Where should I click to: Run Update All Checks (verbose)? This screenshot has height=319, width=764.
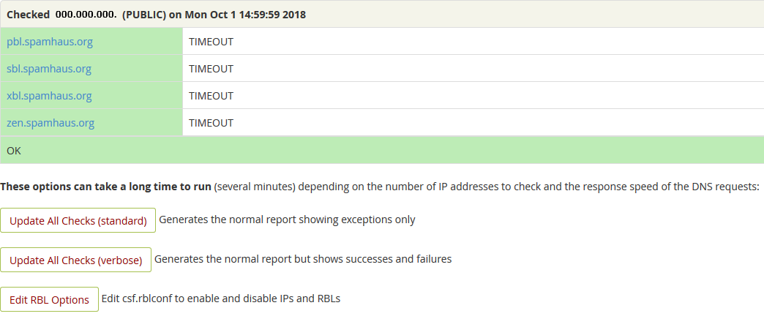click(x=76, y=260)
